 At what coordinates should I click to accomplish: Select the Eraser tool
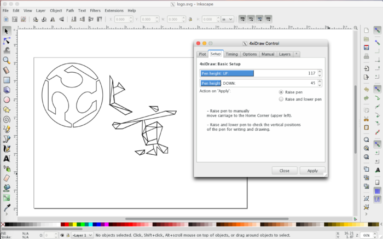pyautogui.click(x=7, y=178)
